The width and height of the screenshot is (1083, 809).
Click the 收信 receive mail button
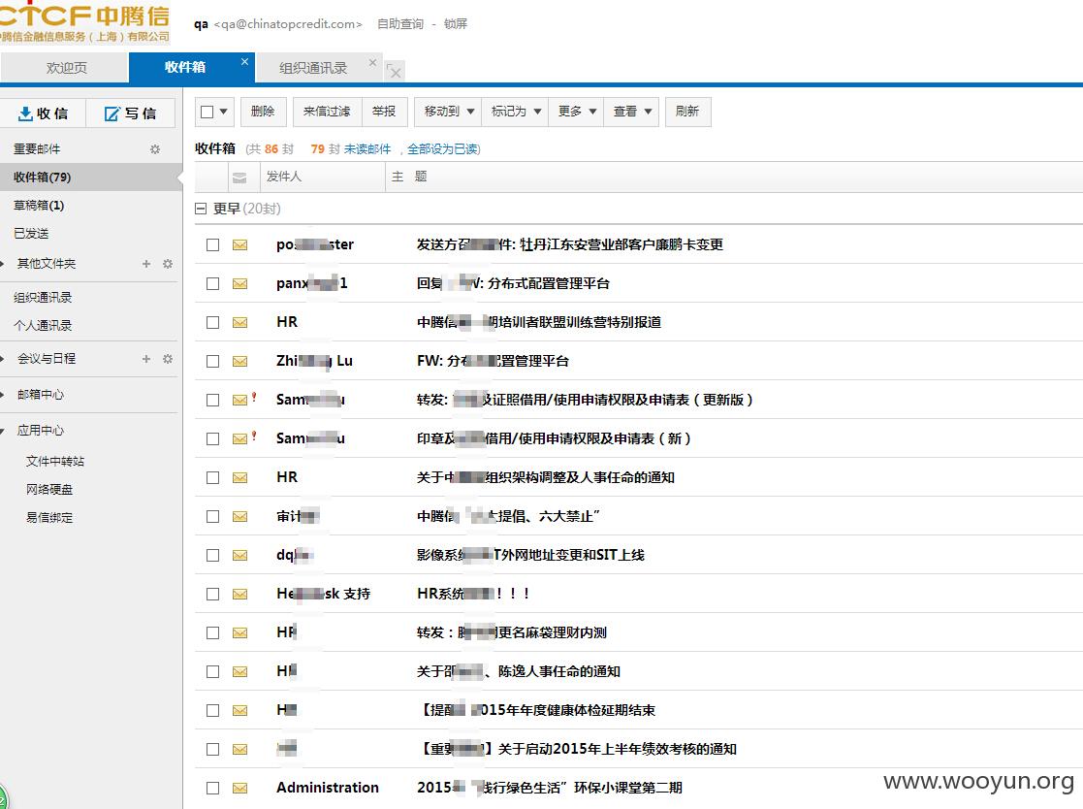pyautogui.click(x=43, y=113)
